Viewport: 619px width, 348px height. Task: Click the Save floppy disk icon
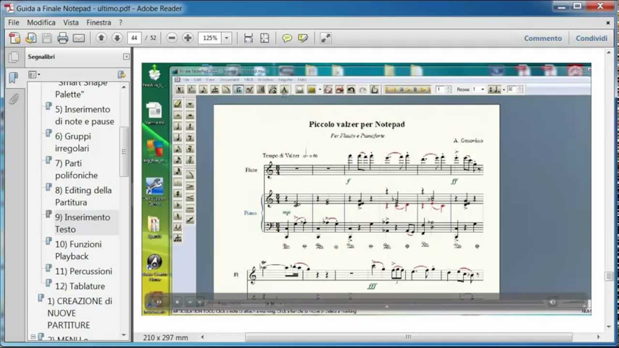click(47, 38)
